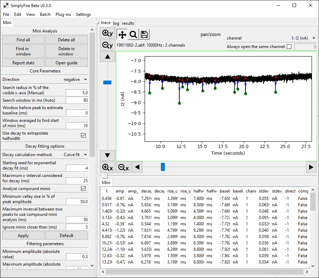Viewport: 319px width, 278px height.
Task: Click the Search window in ms field
Action: coord(77,100)
